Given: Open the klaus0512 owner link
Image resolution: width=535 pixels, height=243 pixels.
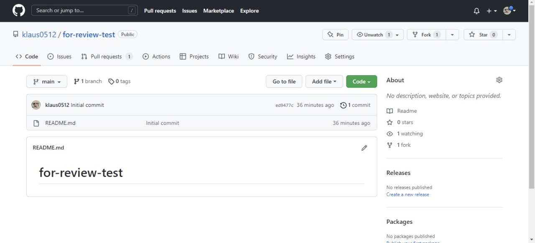Looking at the screenshot, I should pos(39,35).
